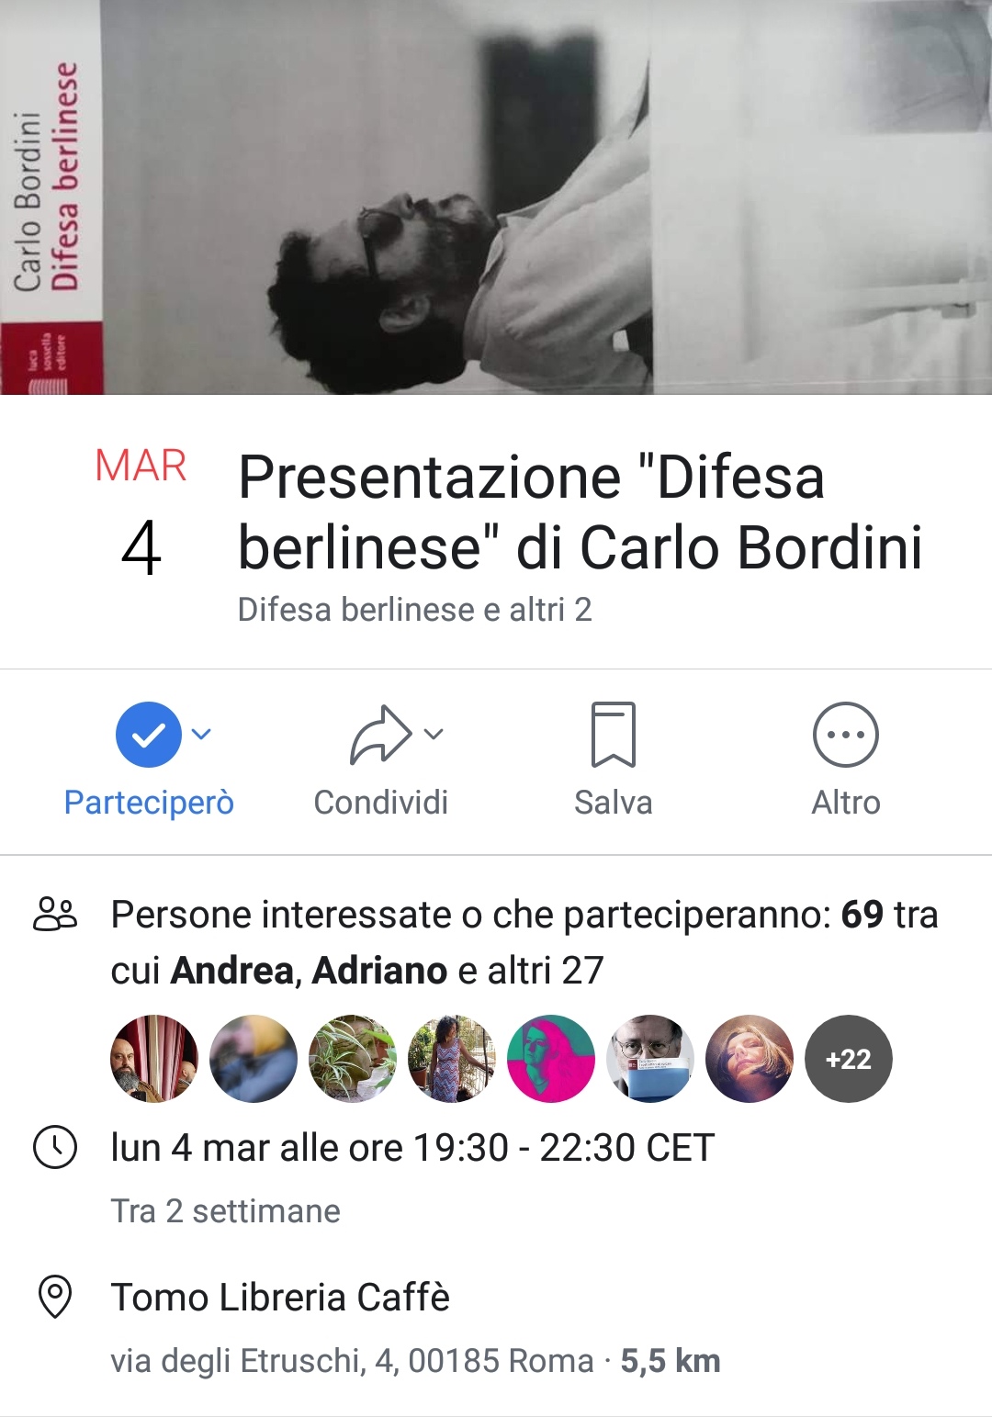Open the Altro three-dots icon
992x1428 pixels.
tap(846, 734)
